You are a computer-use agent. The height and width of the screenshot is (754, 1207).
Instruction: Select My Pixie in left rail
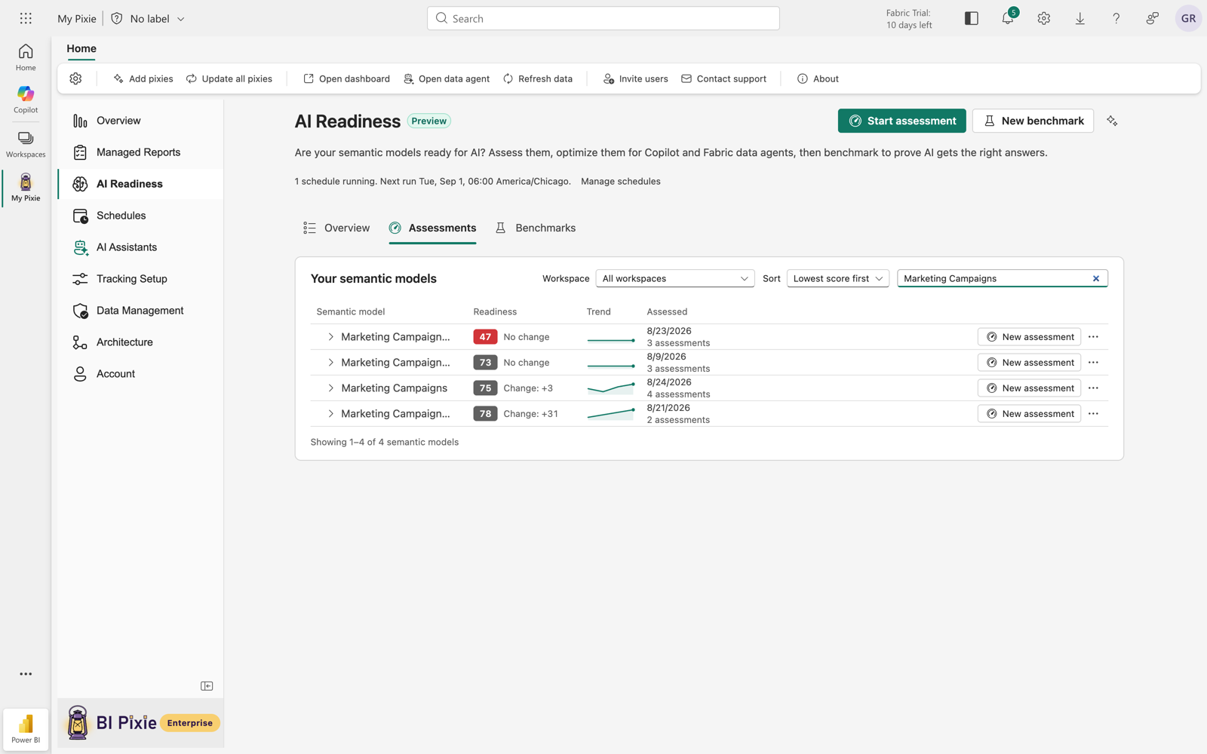pyautogui.click(x=26, y=188)
